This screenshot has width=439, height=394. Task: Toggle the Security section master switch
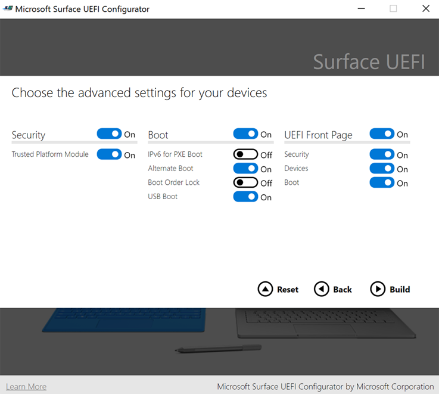pyautogui.click(x=109, y=134)
